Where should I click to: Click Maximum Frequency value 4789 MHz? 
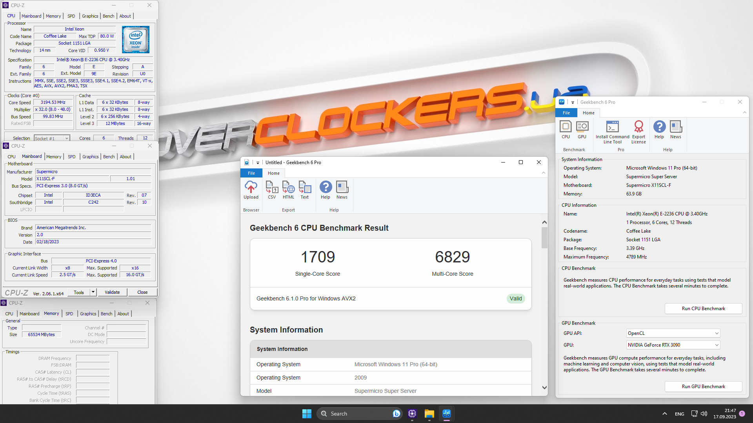click(636, 257)
